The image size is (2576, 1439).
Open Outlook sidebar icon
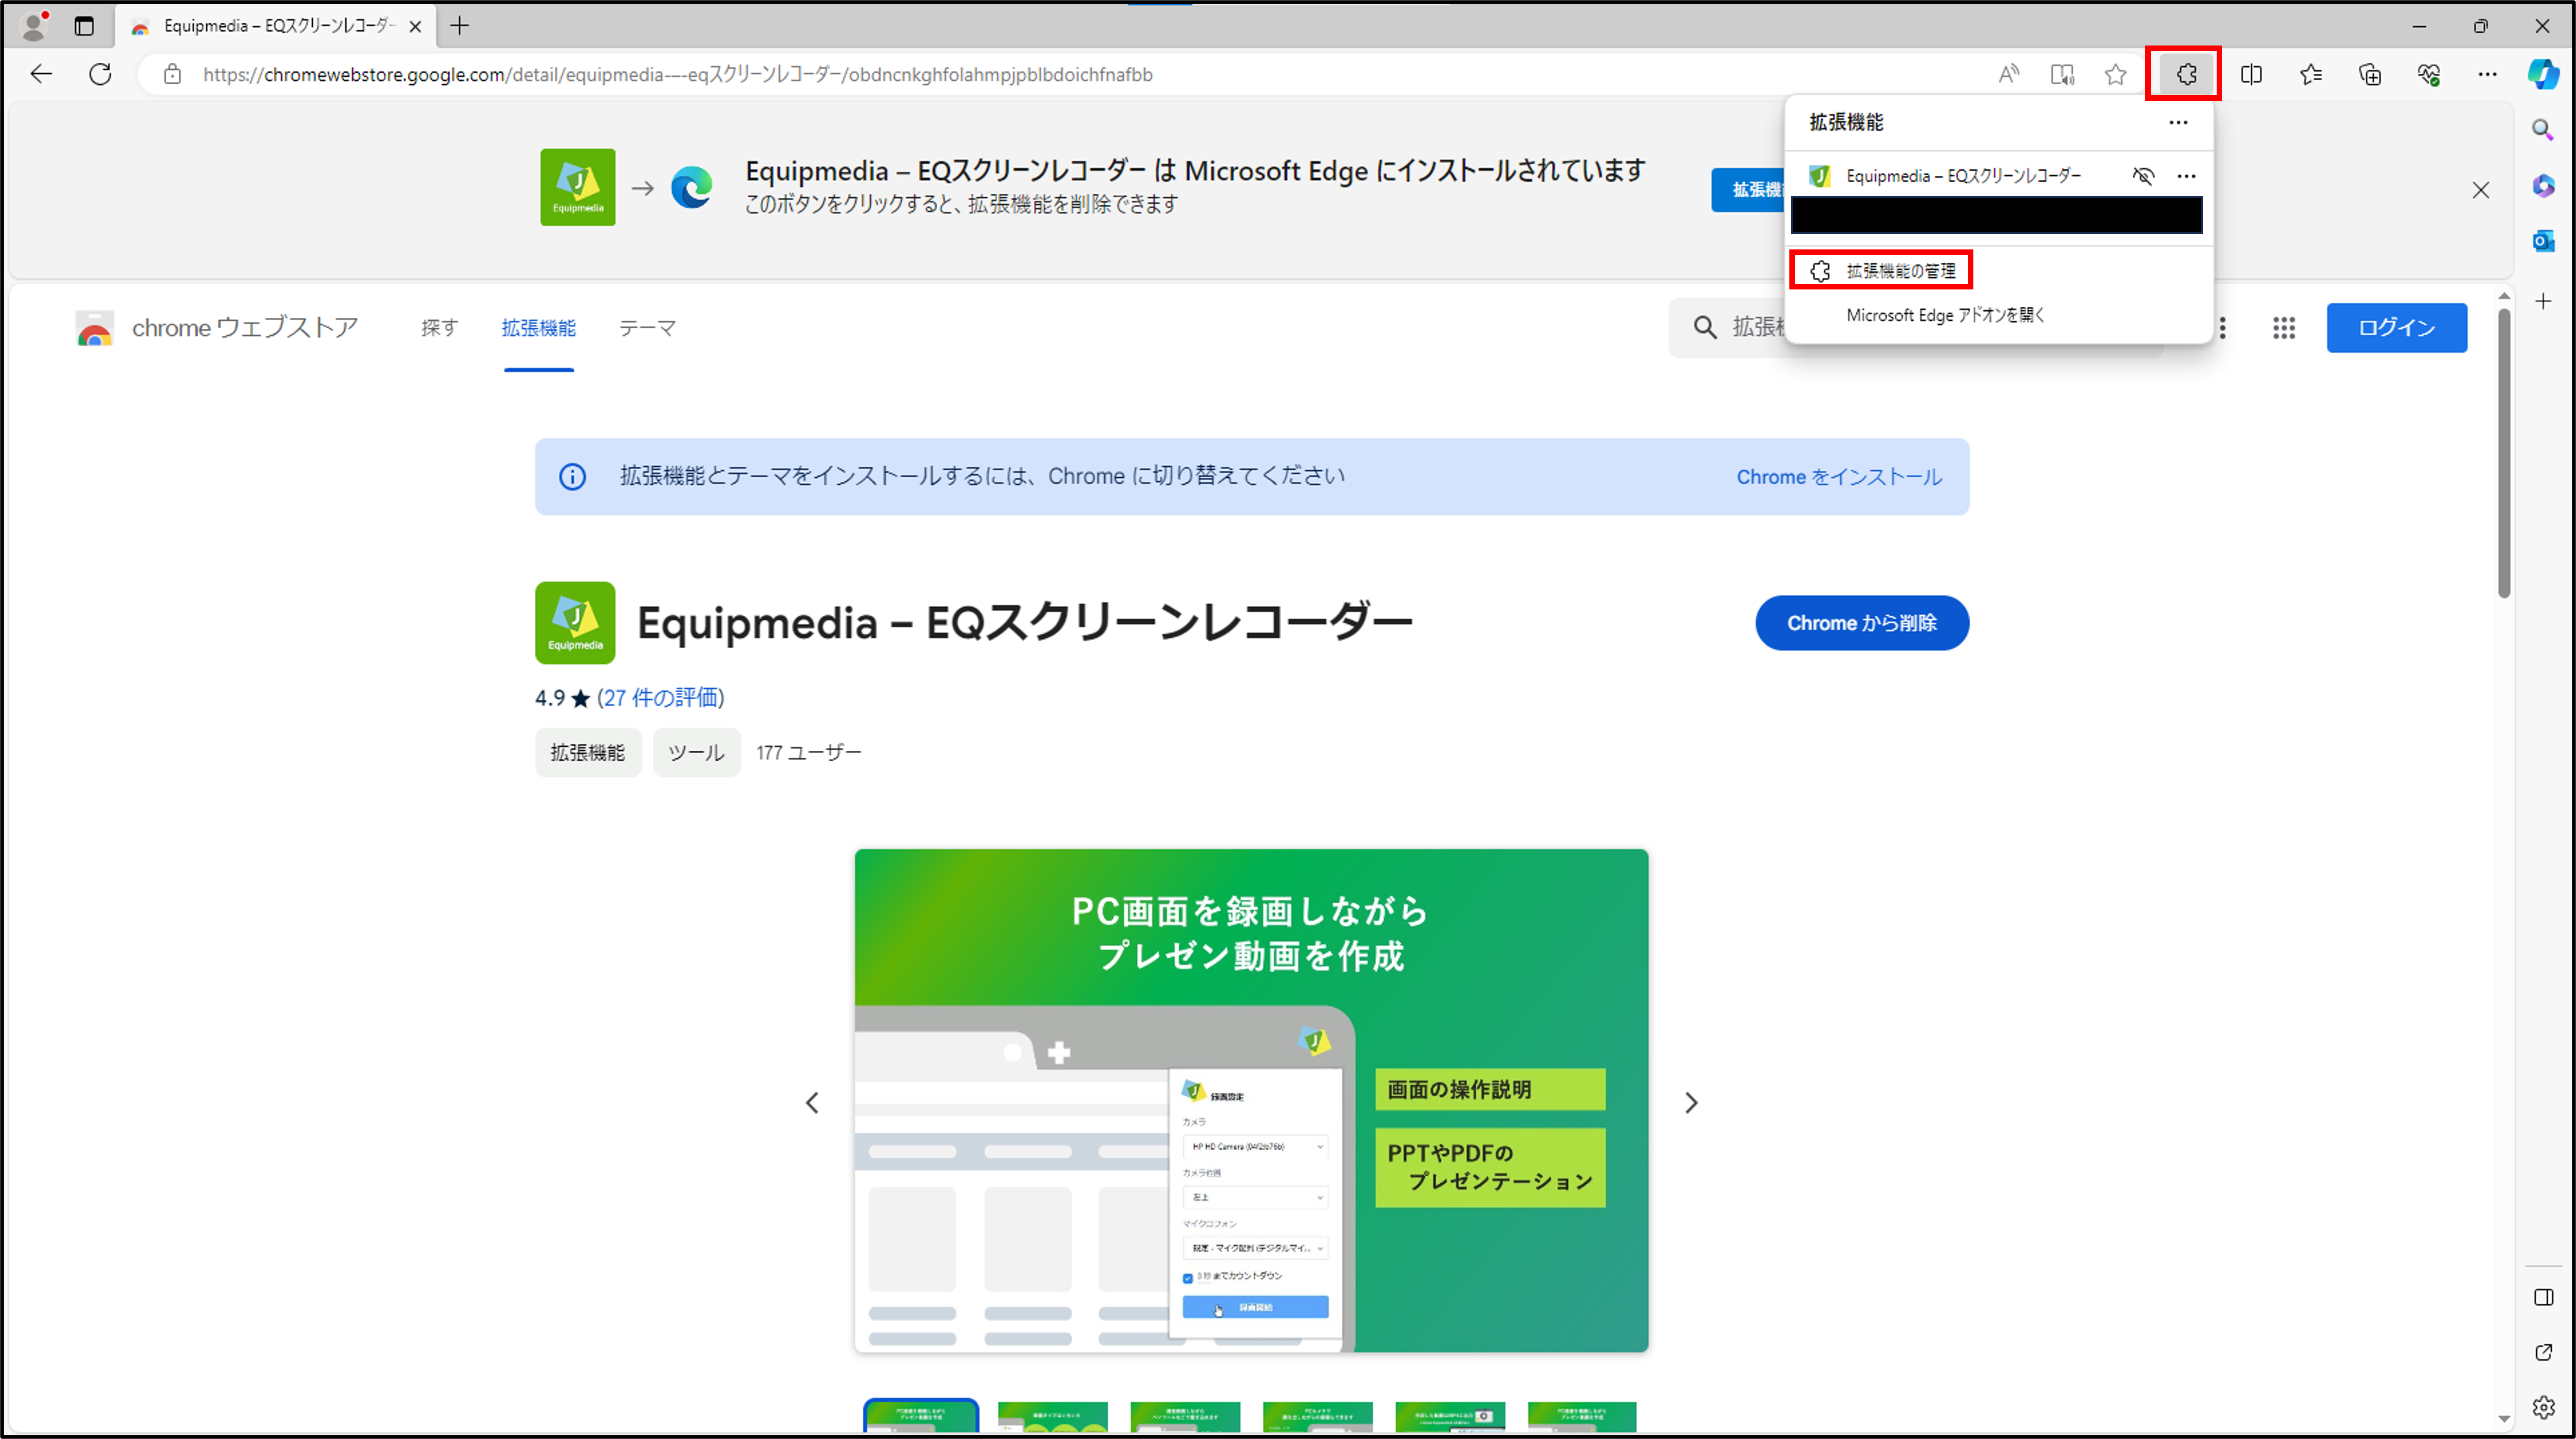click(2543, 241)
